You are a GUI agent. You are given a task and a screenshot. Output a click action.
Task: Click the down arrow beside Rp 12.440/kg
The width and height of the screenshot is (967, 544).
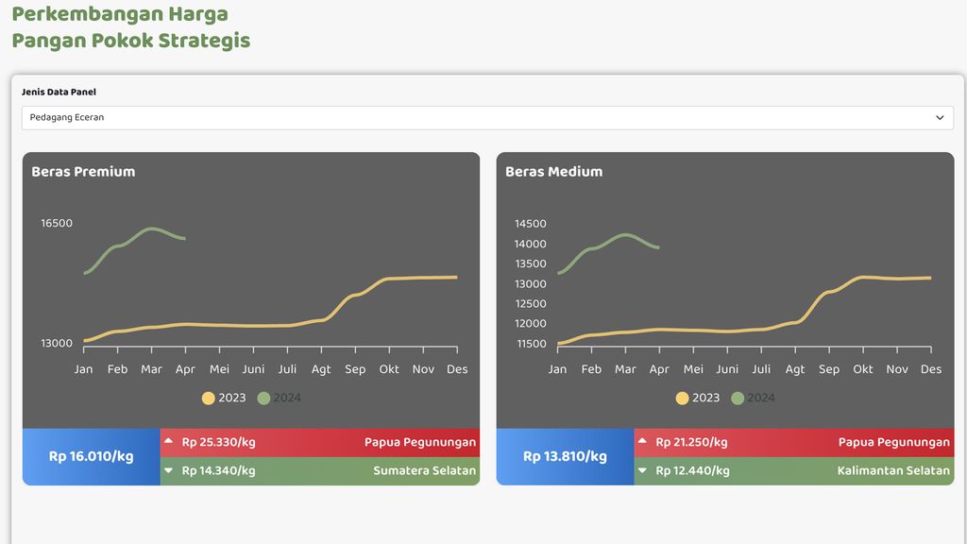642,470
